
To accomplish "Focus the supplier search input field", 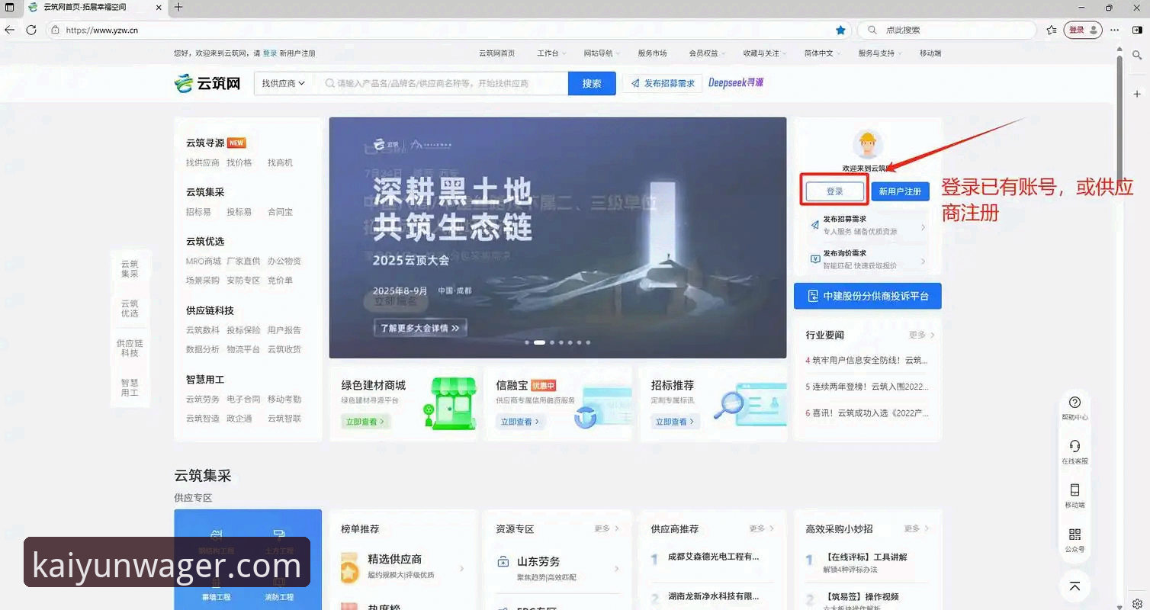I will 442,83.
